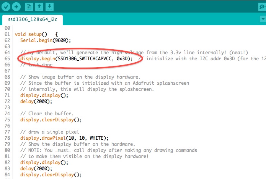Click the first delay(2000) statement
Viewport: 266px width, 179px height.
pos(36,102)
